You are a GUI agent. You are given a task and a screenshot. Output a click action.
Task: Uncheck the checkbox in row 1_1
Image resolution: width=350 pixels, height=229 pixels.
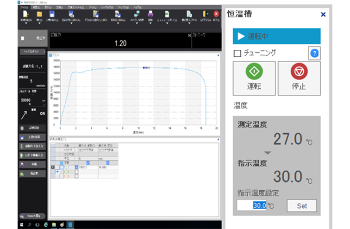point(76,167)
